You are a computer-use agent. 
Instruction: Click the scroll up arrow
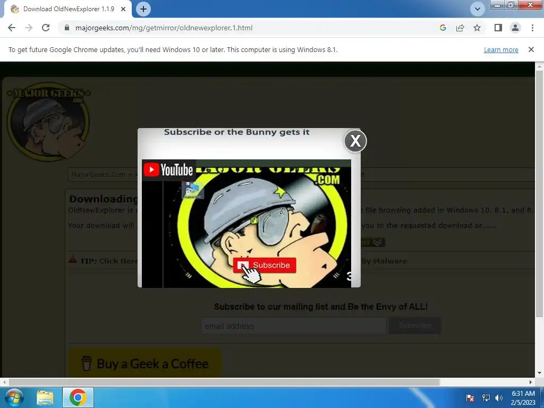coord(539,66)
